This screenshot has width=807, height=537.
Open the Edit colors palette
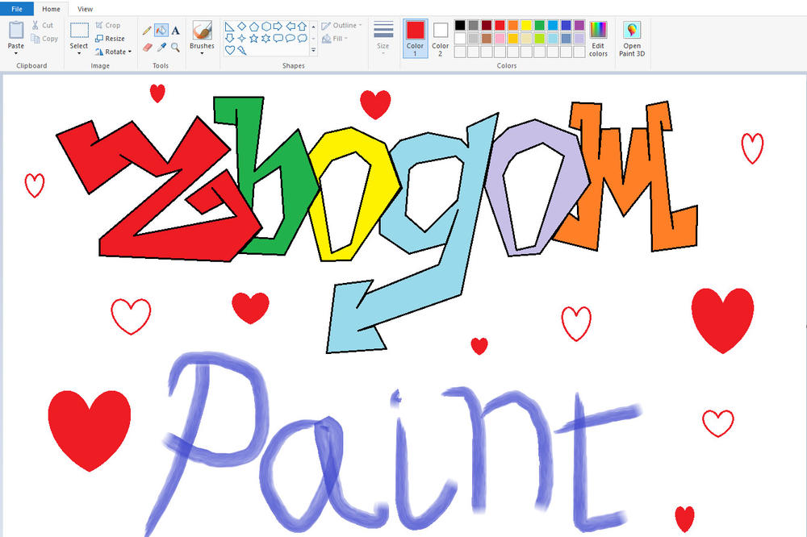(x=597, y=38)
